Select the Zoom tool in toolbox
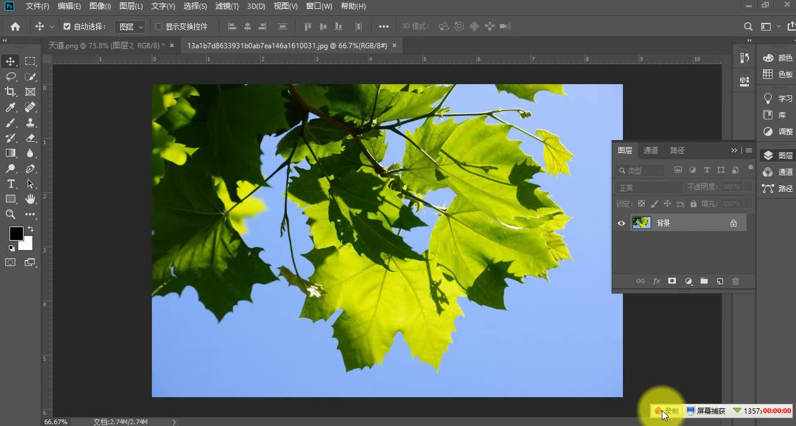796x426 pixels. [x=11, y=214]
